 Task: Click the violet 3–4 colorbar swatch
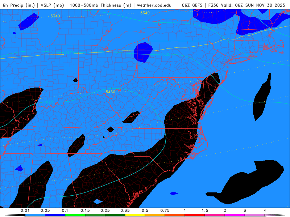(255, 215)
